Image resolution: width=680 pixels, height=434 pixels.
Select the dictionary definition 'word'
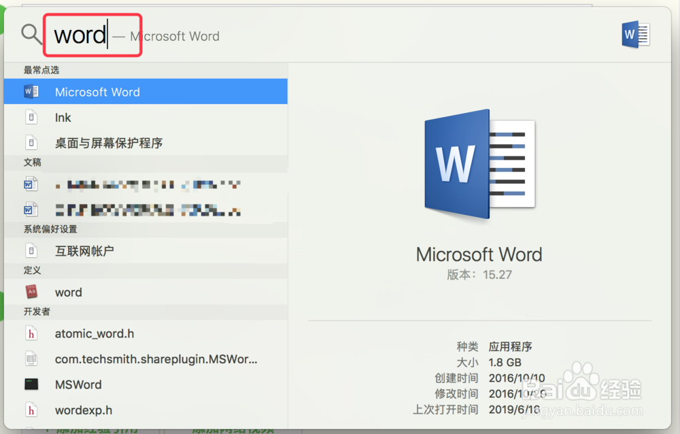pyautogui.click(x=146, y=292)
